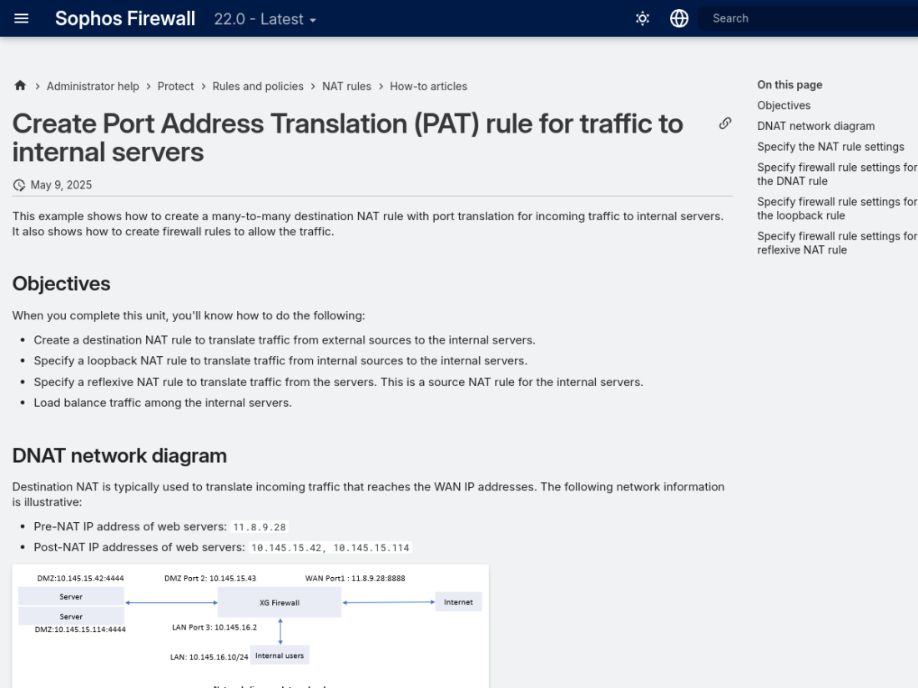Open the network diagram image
Screen dimensions: 918x688
click(250, 626)
